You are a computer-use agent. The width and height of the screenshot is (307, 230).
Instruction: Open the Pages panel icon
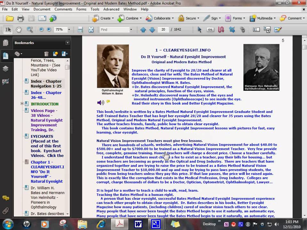[x=6, y=42]
